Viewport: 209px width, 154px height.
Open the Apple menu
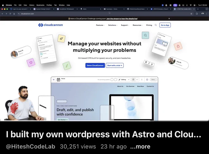pyautogui.click(x=3, y=5)
